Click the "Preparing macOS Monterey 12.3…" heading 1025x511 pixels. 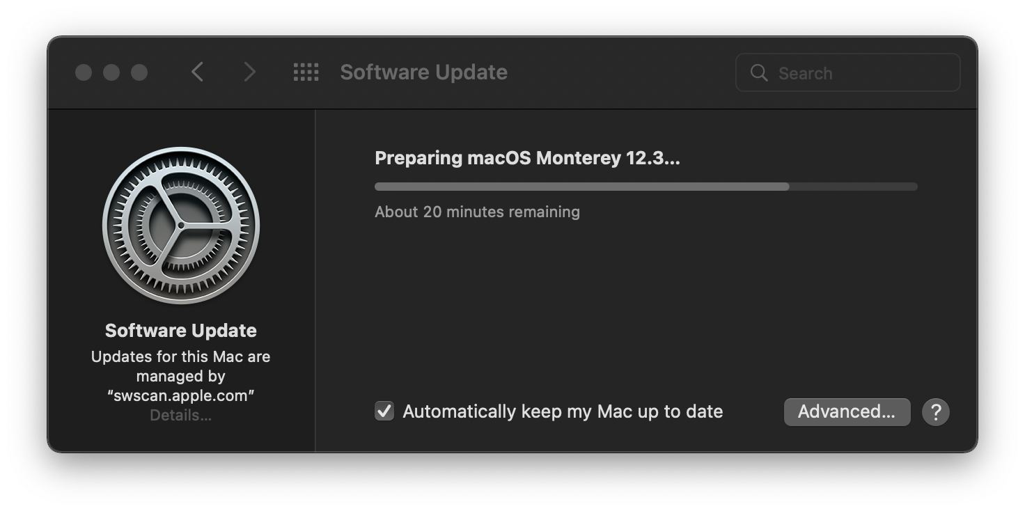527,157
